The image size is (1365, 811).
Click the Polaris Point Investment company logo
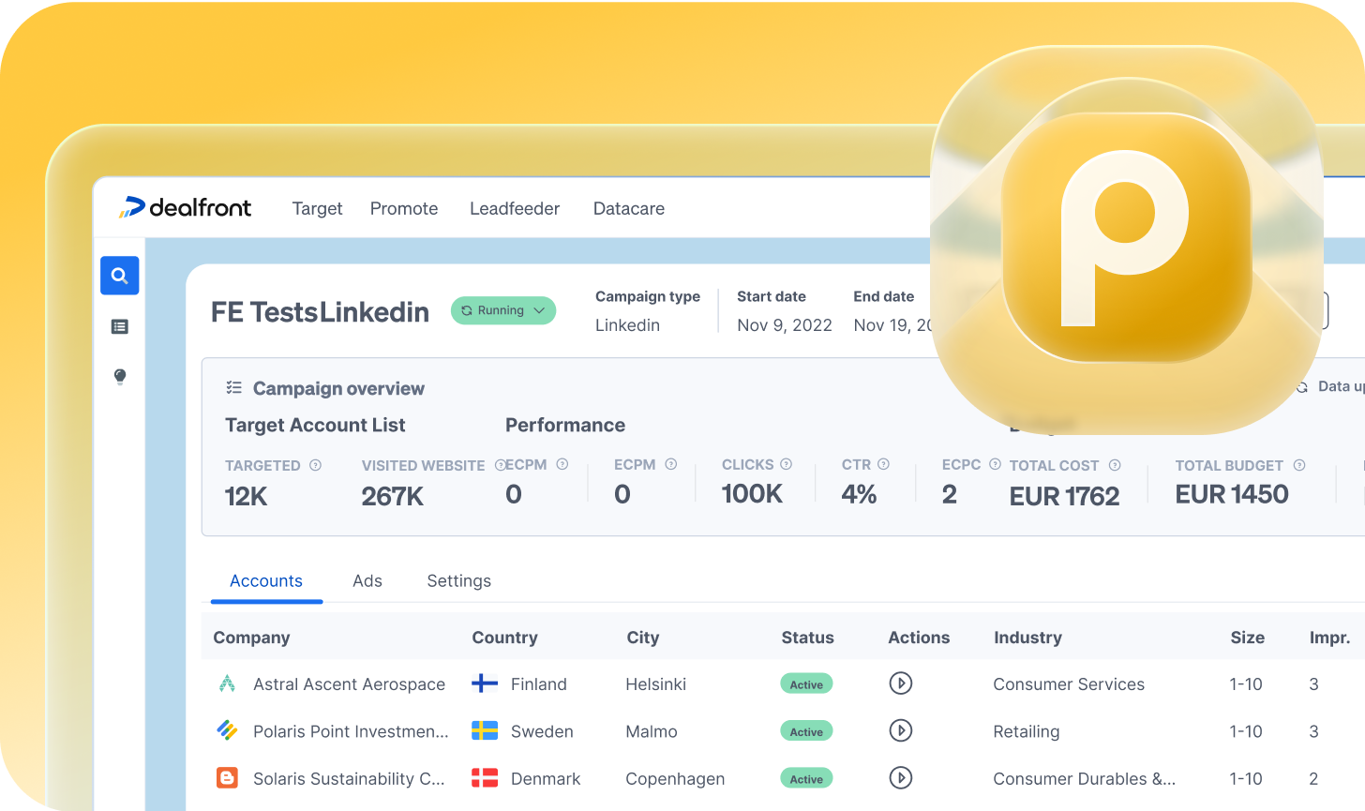227,730
